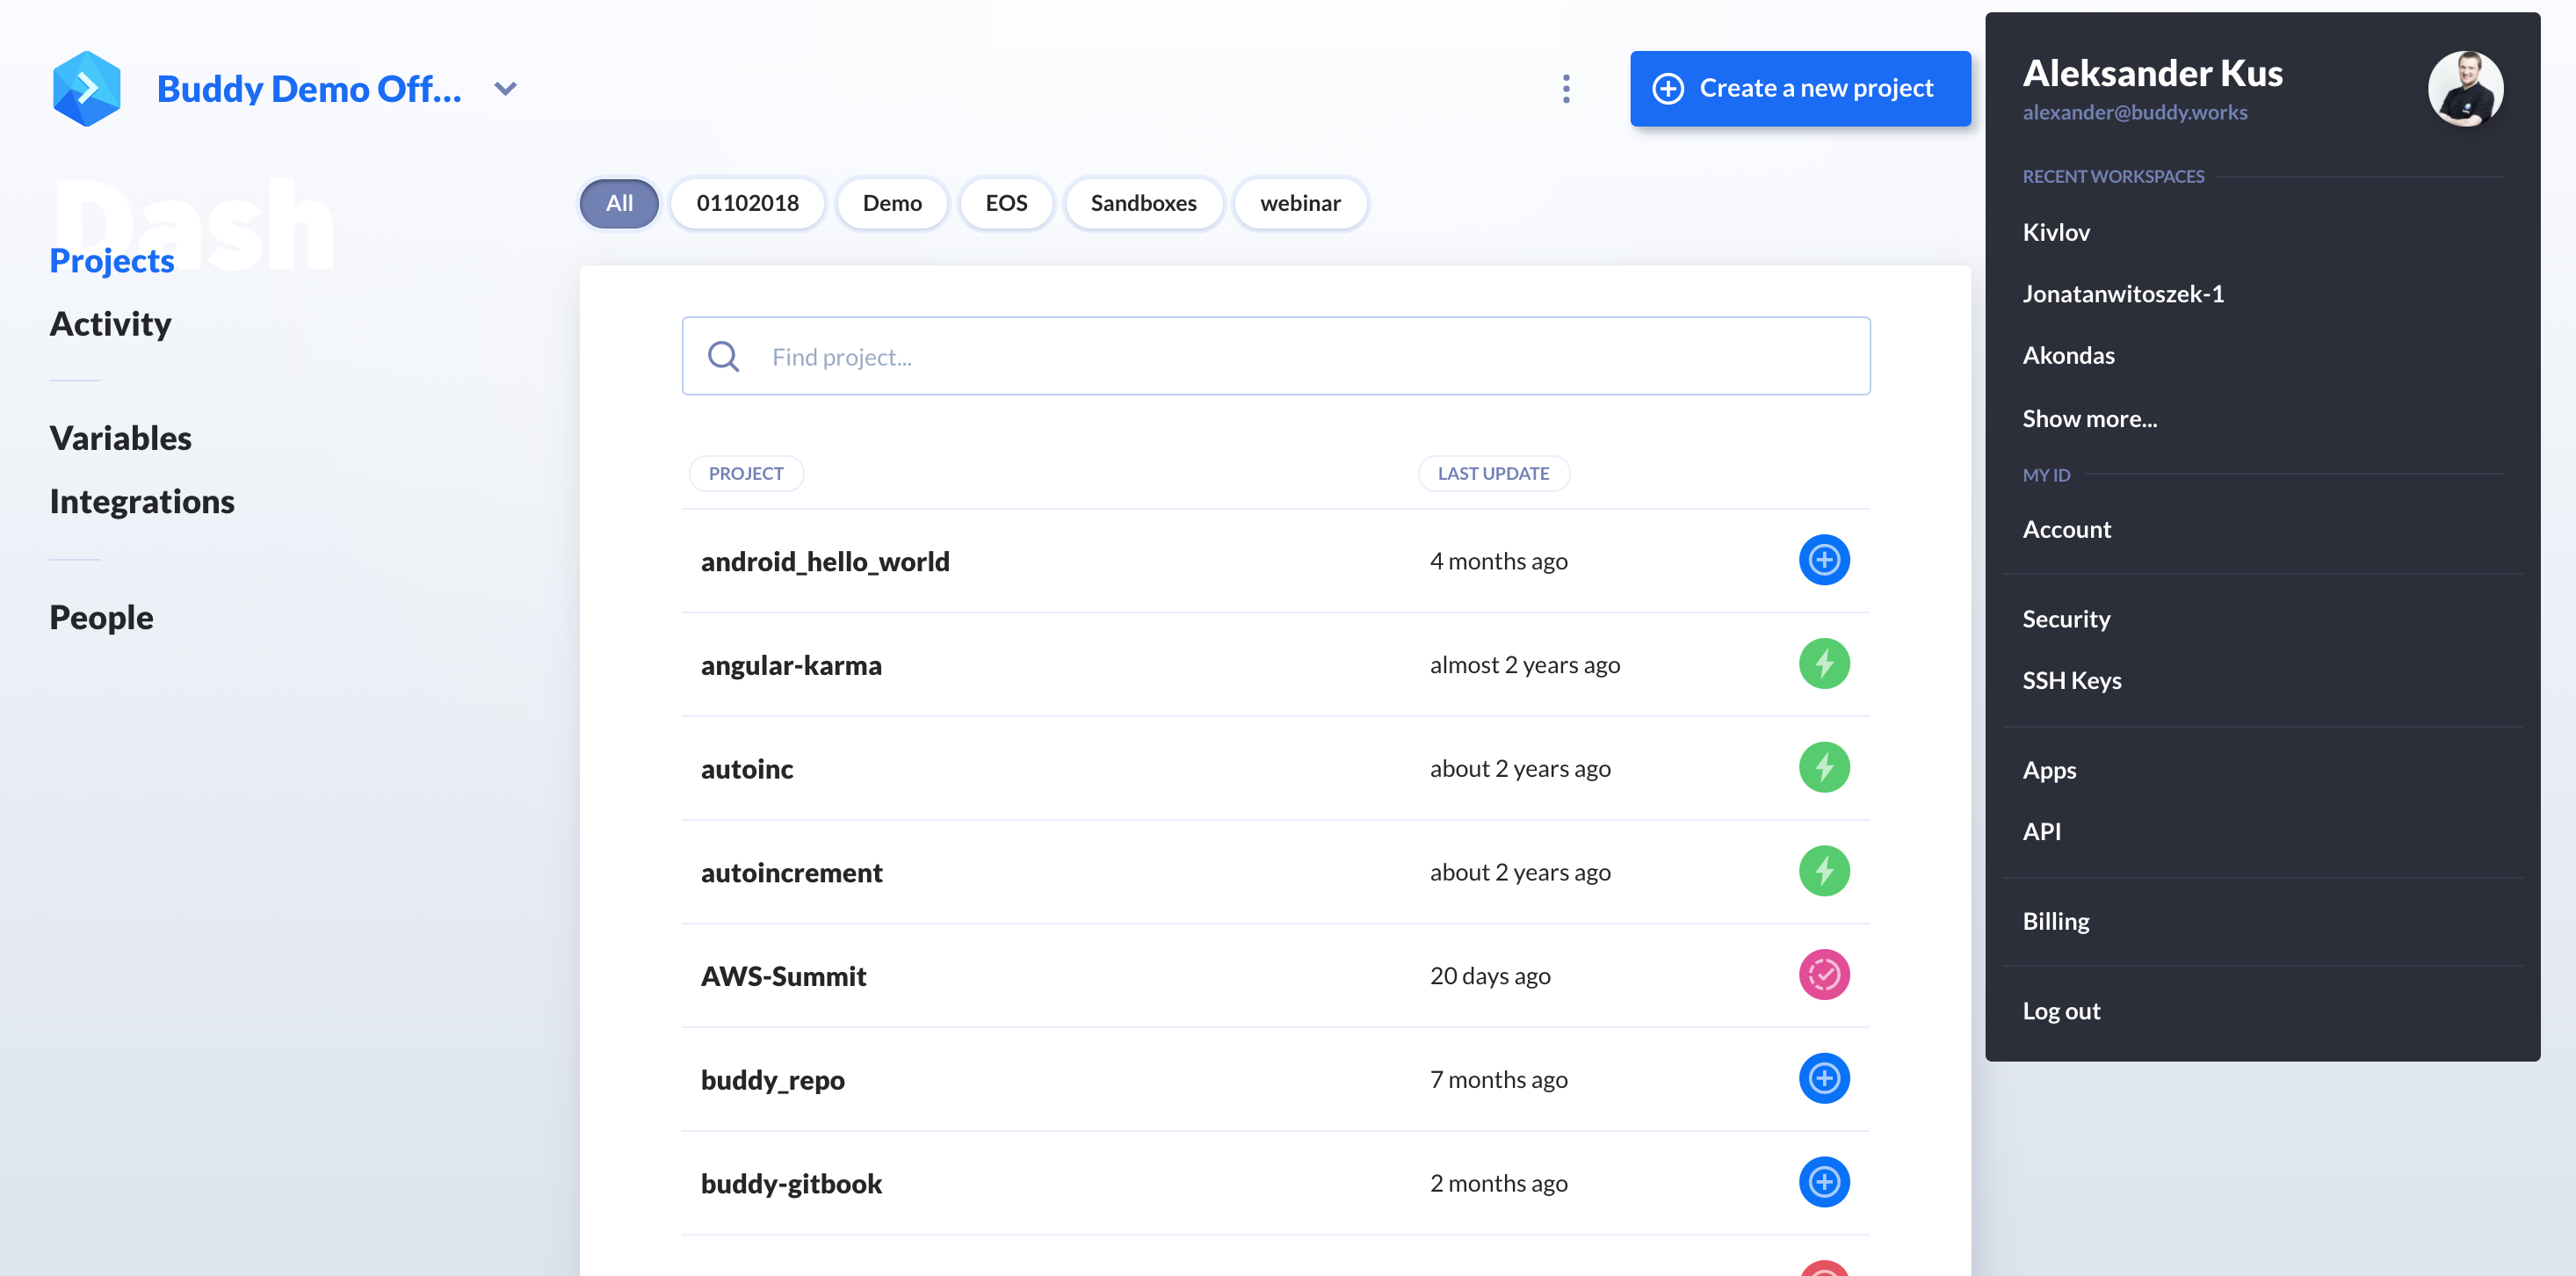
Task: Click alexander@buddy.works email text
Action: [2134, 113]
